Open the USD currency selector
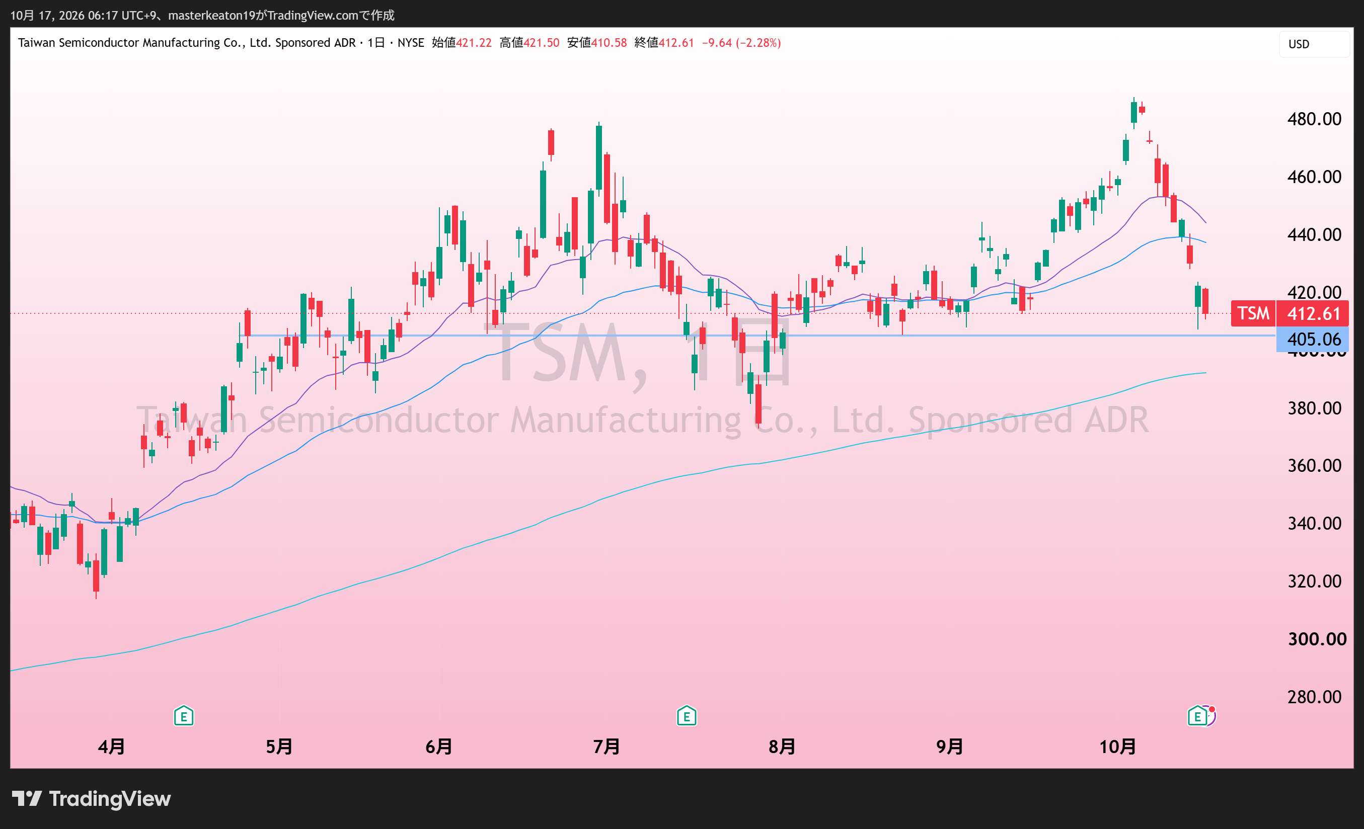The width and height of the screenshot is (1364, 829). [x=1314, y=44]
